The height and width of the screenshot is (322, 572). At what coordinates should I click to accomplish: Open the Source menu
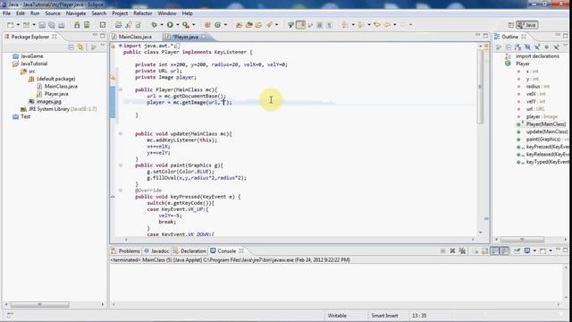pos(53,13)
